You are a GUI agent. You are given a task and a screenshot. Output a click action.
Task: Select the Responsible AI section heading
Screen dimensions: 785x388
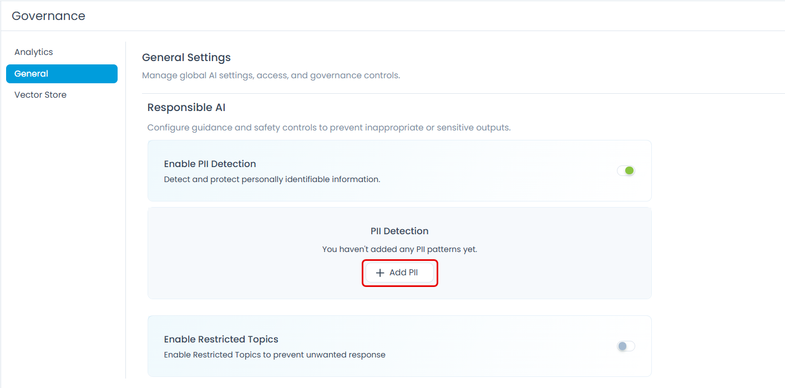click(x=186, y=108)
